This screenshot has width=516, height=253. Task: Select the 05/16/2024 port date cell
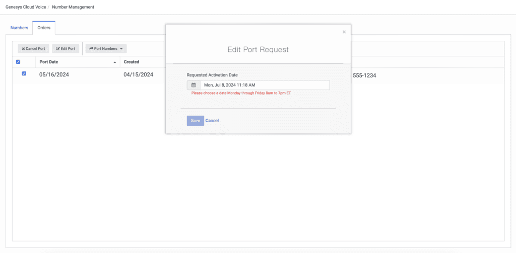[x=54, y=75]
